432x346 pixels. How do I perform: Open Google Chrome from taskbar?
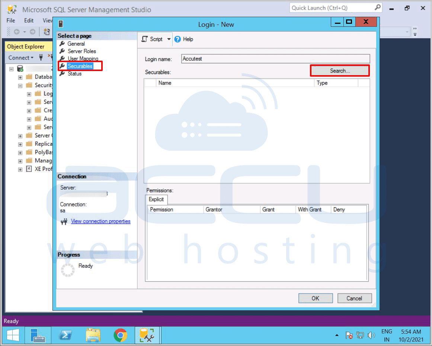[121, 335]
